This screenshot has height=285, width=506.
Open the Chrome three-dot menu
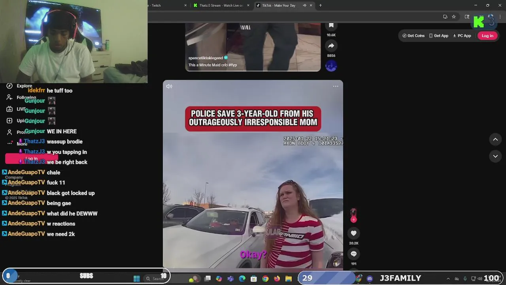tap(500, 17)
